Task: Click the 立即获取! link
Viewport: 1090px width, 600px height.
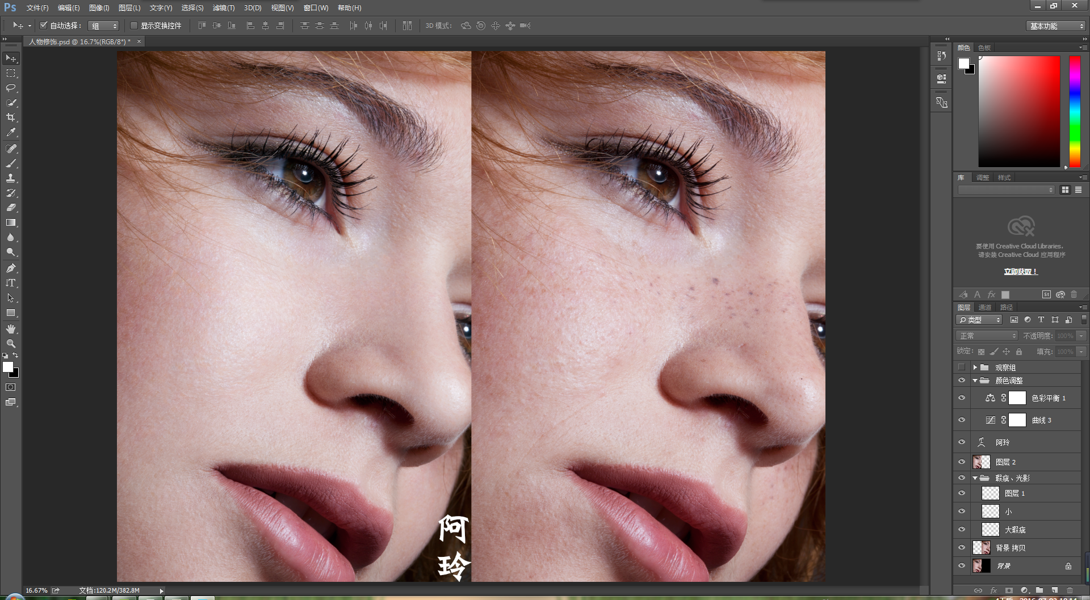Action: (x=1020, y=272)
